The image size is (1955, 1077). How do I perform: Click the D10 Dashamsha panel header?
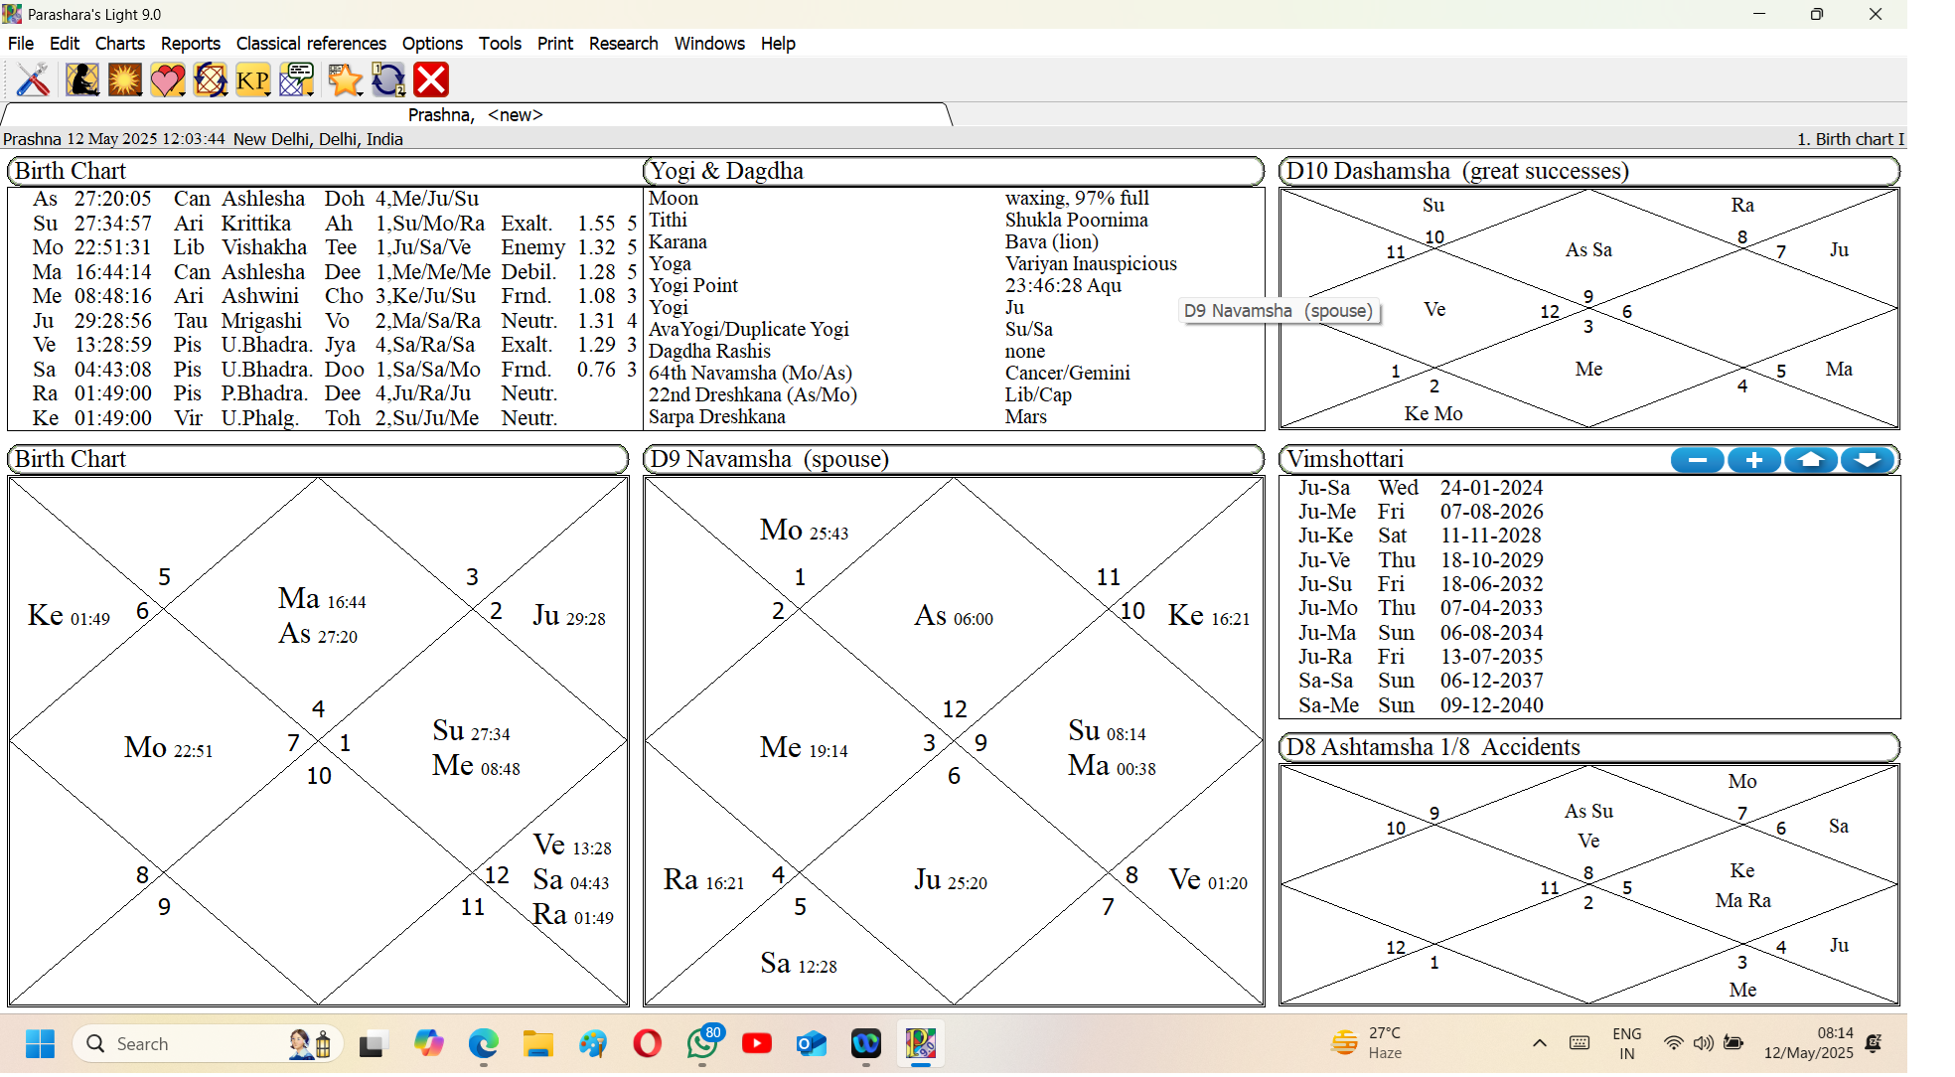1589,171
